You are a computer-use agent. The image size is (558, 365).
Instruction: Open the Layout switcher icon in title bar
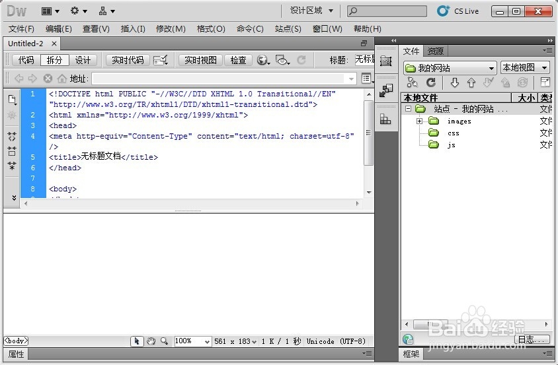(50, 11)
